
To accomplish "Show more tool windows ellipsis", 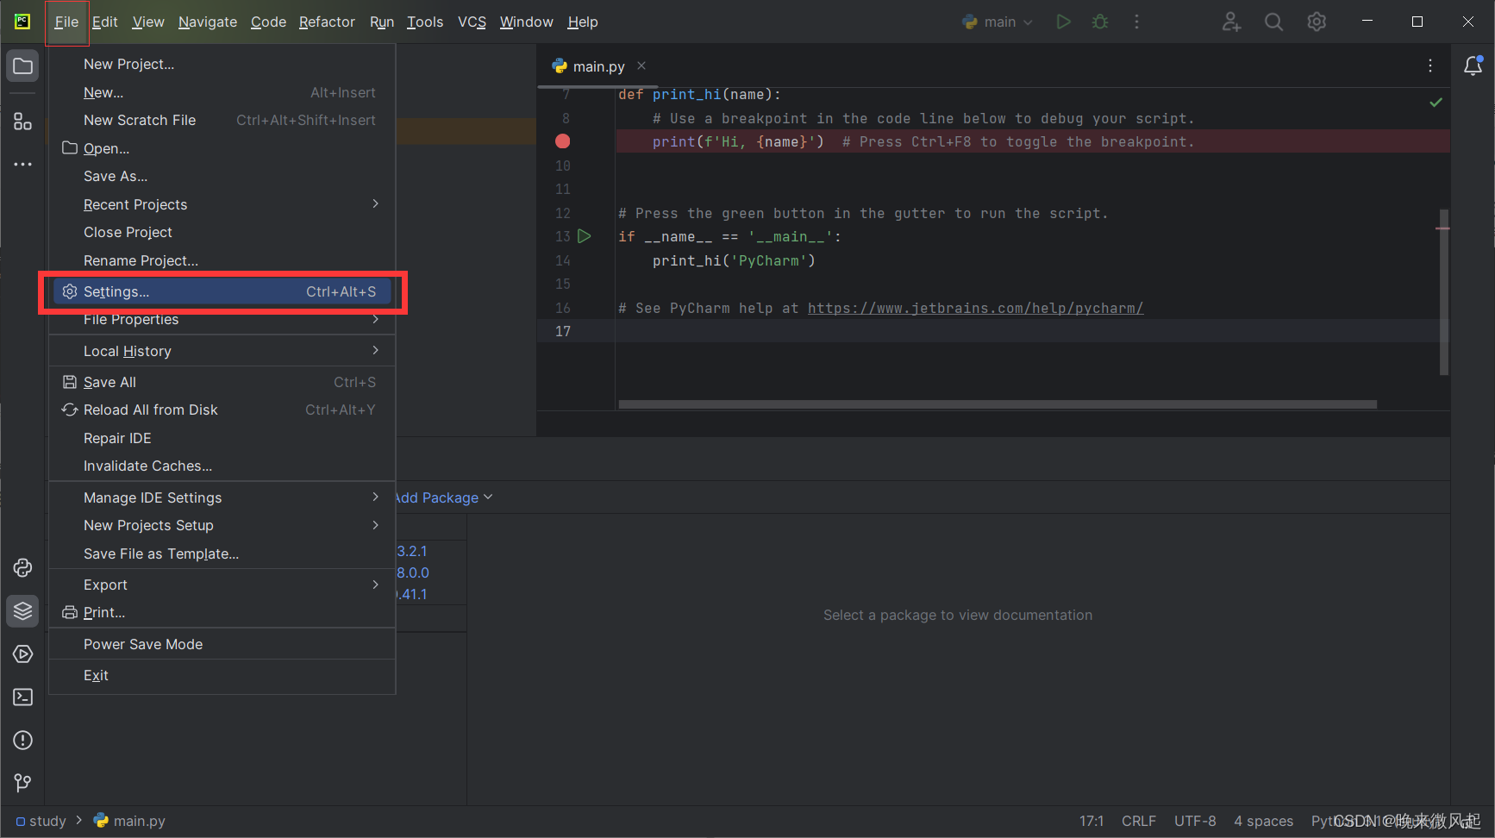I will [22, 164].
